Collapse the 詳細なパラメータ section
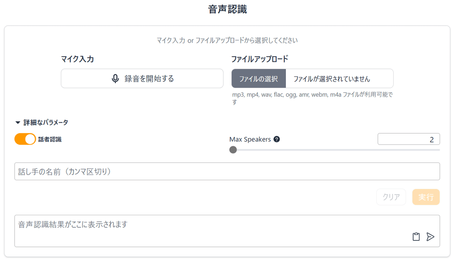The image size is (452, 263). (41, 122)
